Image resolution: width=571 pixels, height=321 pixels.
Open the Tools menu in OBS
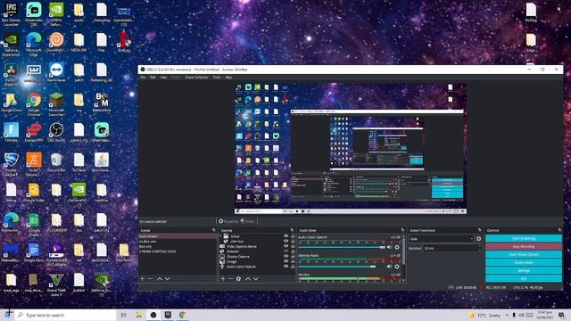pyautogui.click(x=217, y=78)
